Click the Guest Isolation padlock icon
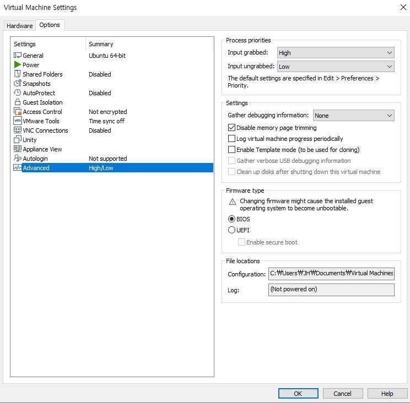 point(17,102)
